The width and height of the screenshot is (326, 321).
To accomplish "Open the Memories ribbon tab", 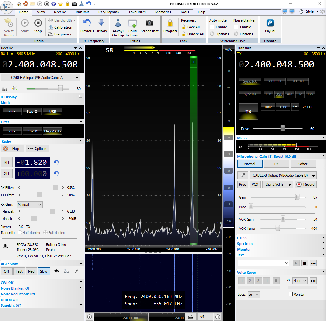I will (163, 12).
